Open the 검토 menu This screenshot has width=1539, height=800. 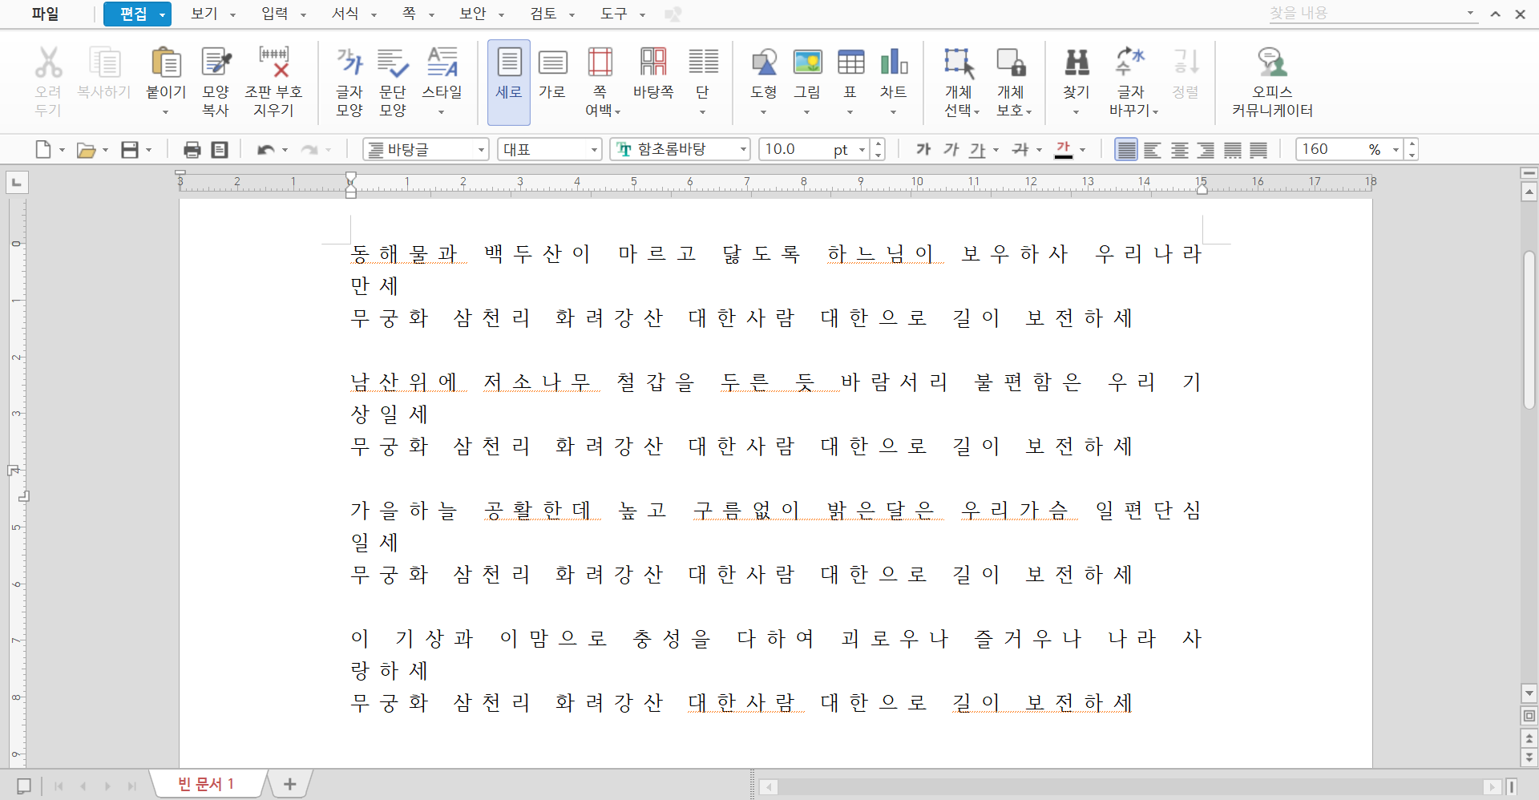[x=543, y=14]
